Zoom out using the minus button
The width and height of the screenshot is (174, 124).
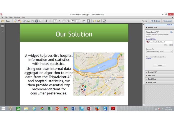click(x=64, y=21)
